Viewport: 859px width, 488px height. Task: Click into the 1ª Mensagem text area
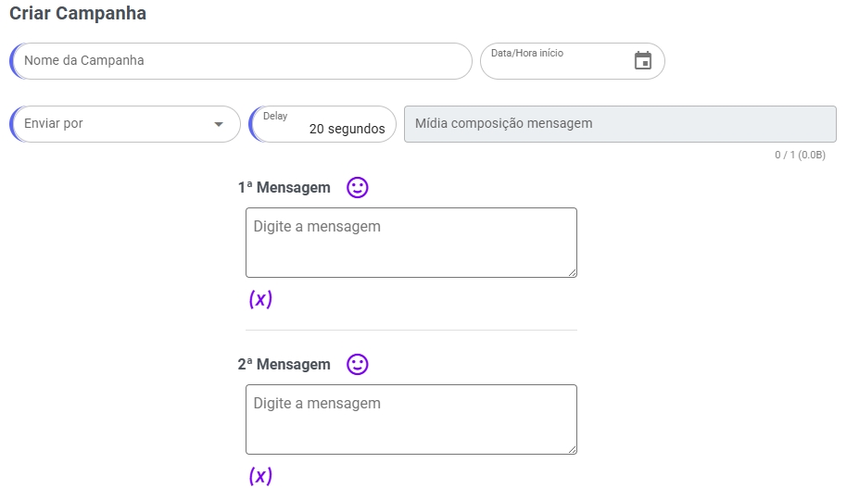click(411, 243)
